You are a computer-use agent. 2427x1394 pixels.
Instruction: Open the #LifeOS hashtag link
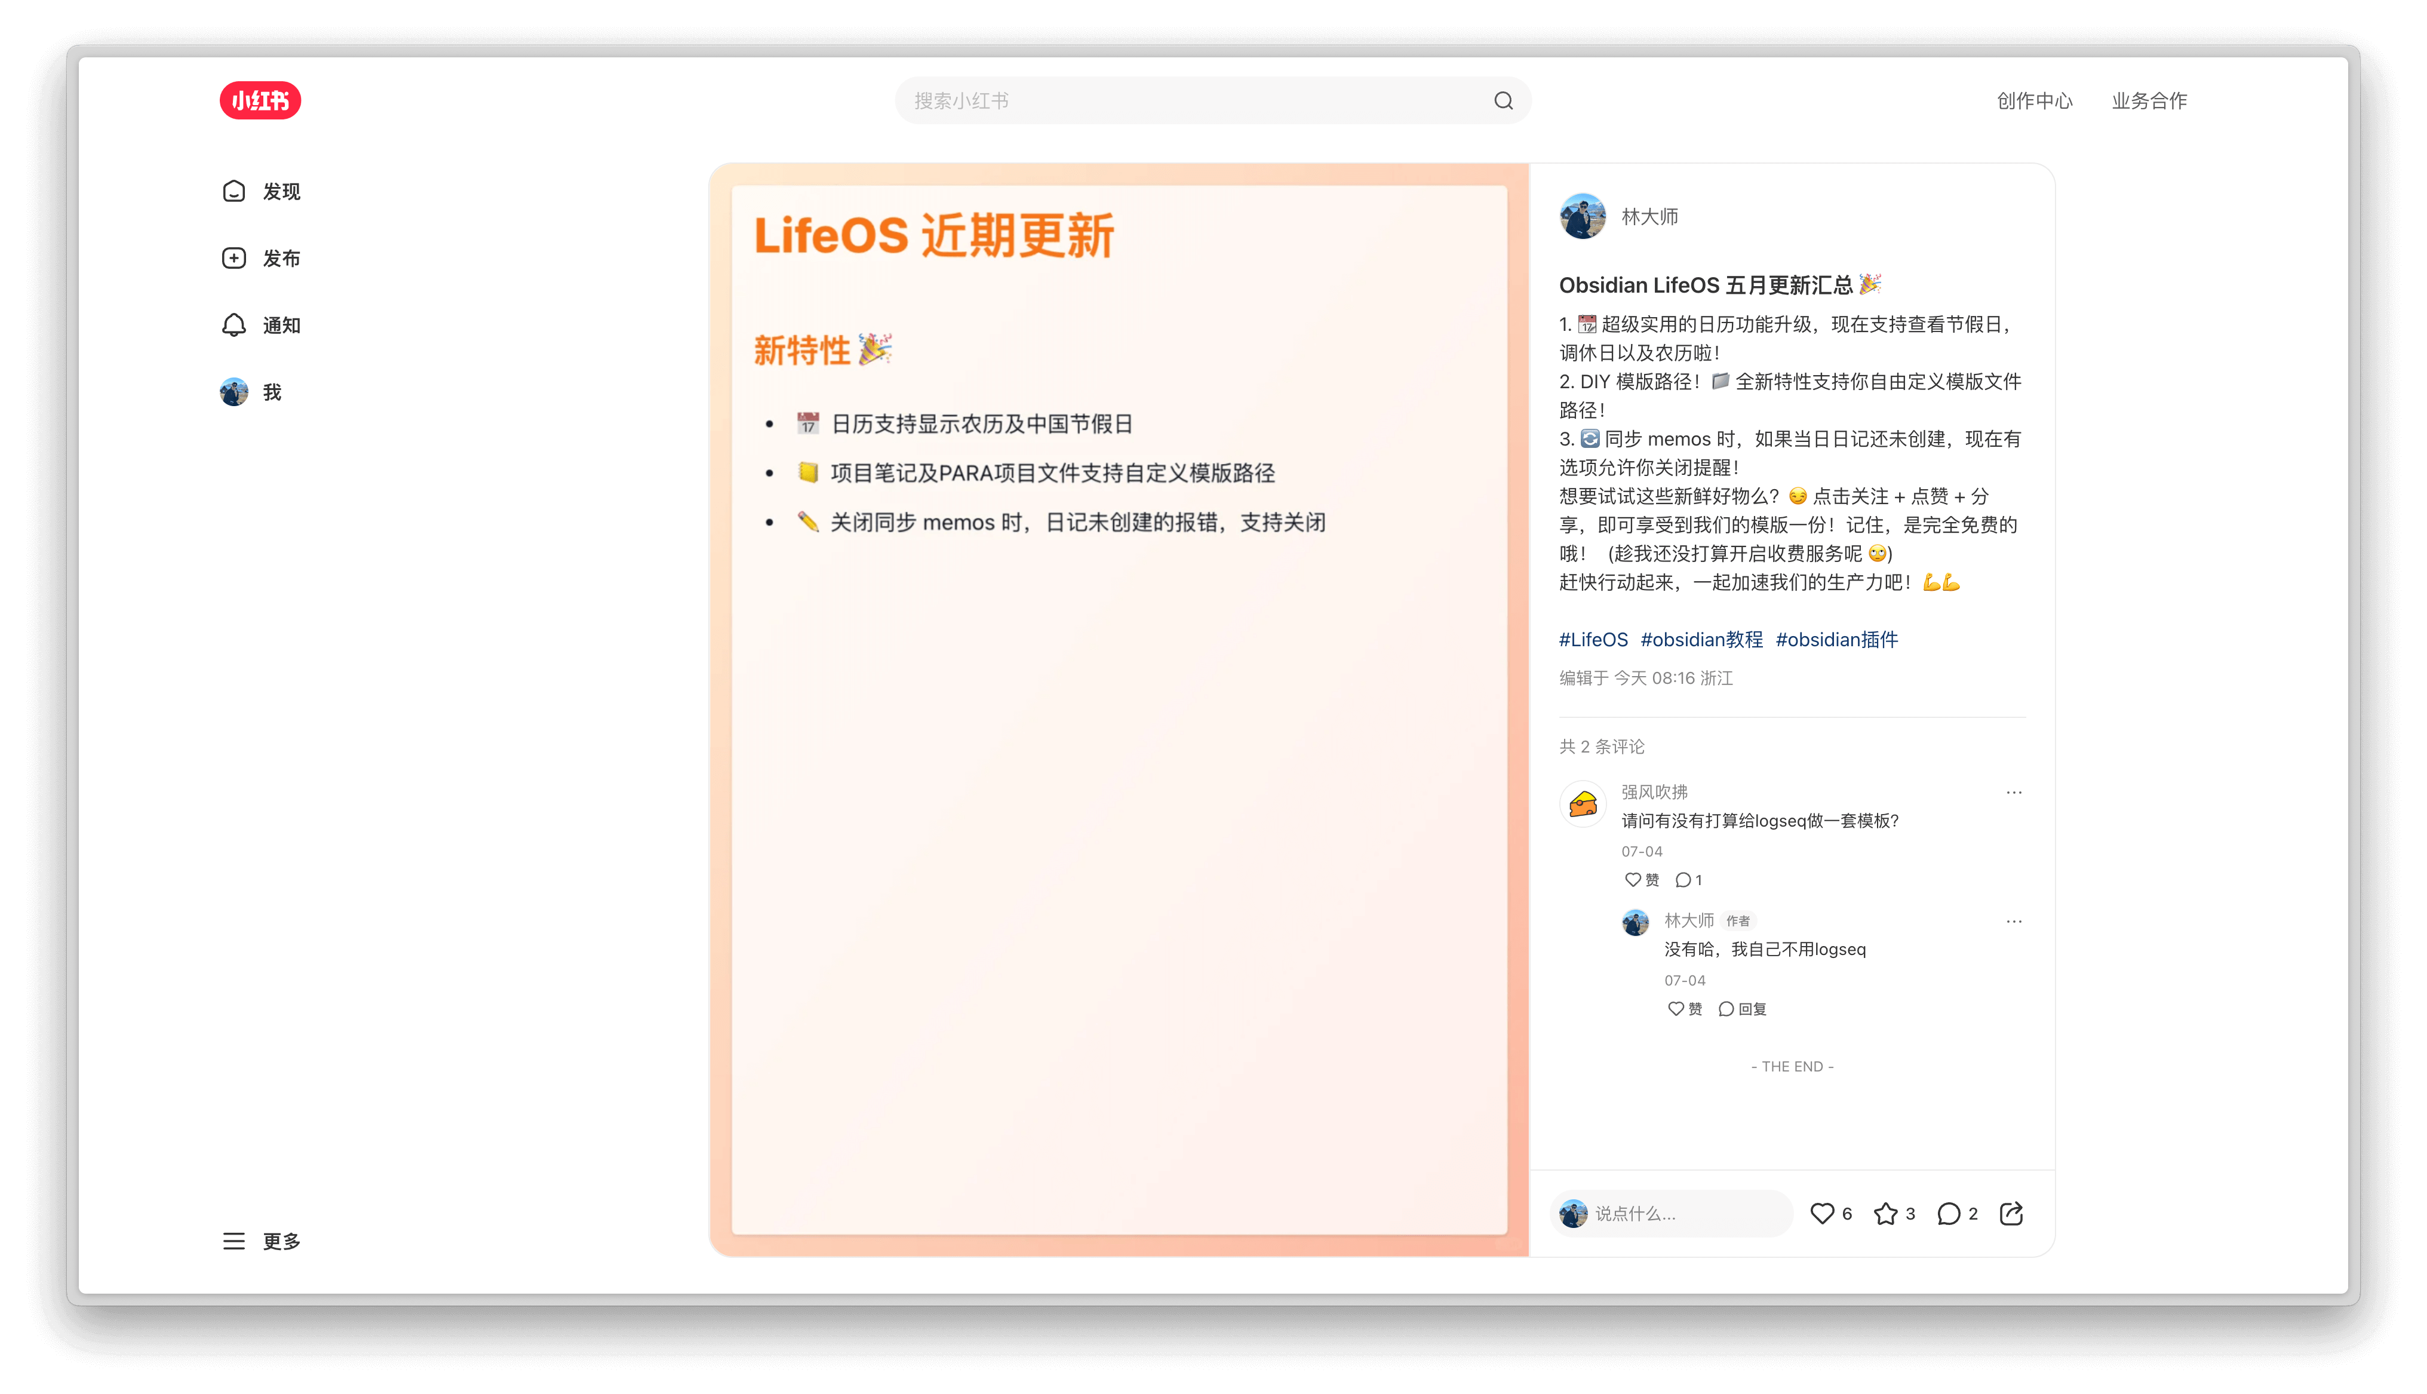coord(1593,640)
